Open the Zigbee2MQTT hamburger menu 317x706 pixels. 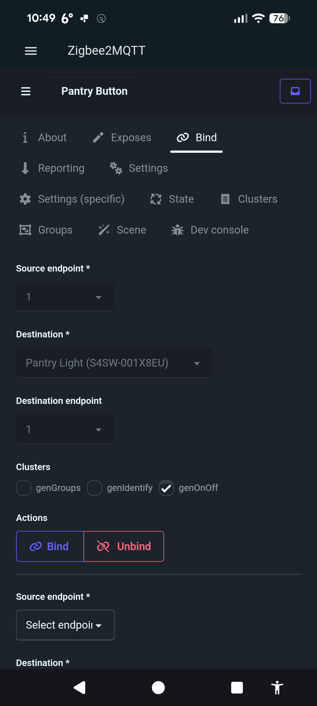point(31,51)
